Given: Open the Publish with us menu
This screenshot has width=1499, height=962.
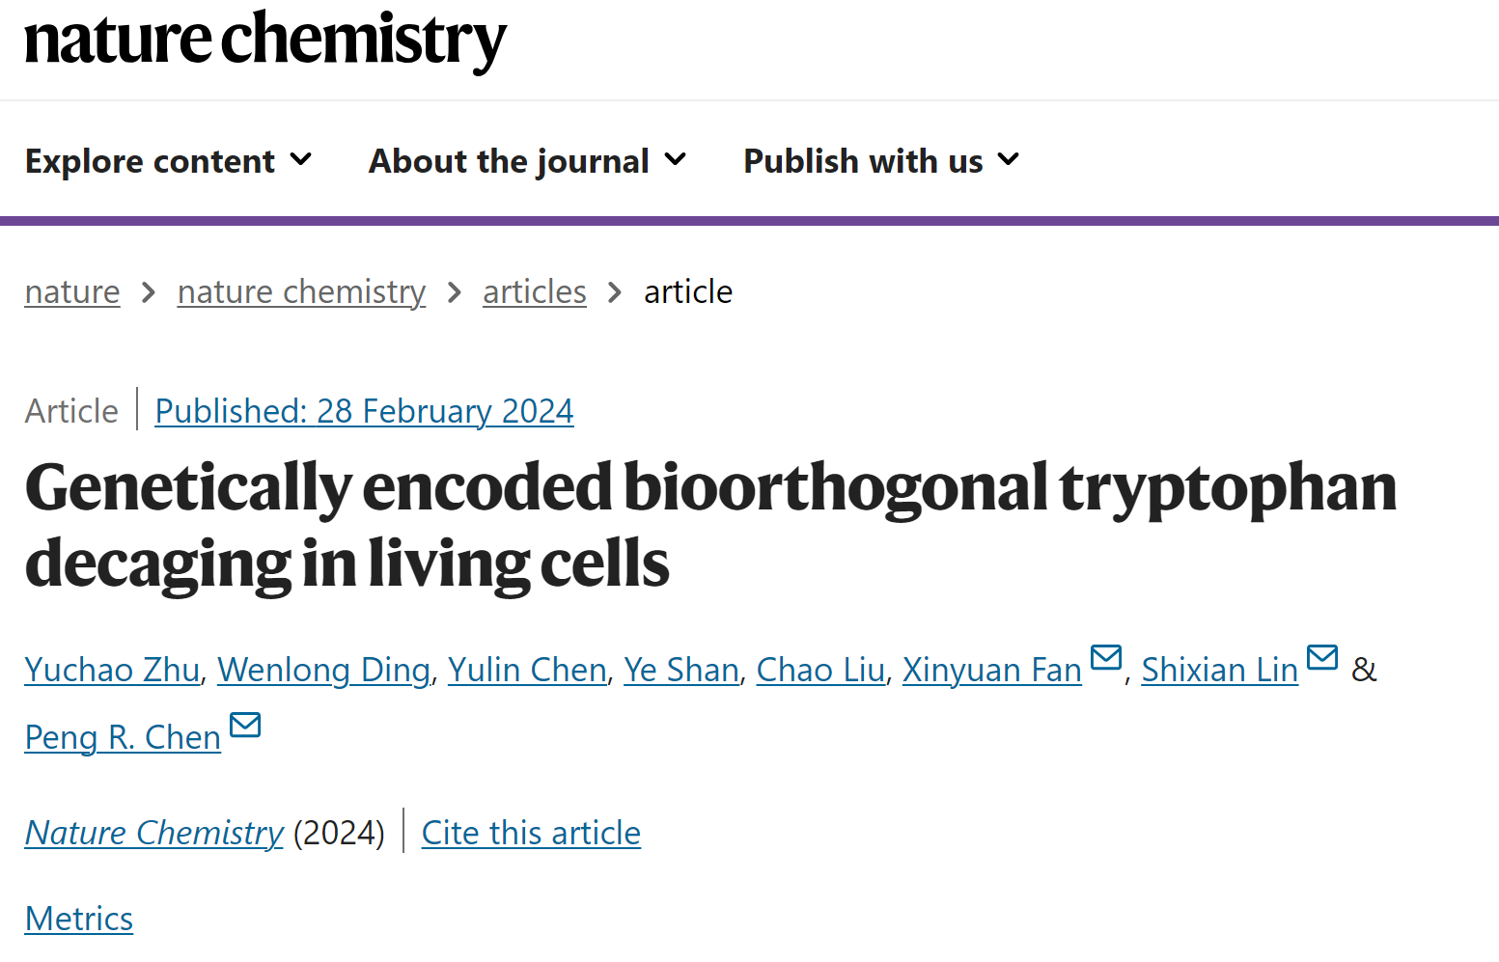Looking at the screenshot, I should tap(881, 161).
